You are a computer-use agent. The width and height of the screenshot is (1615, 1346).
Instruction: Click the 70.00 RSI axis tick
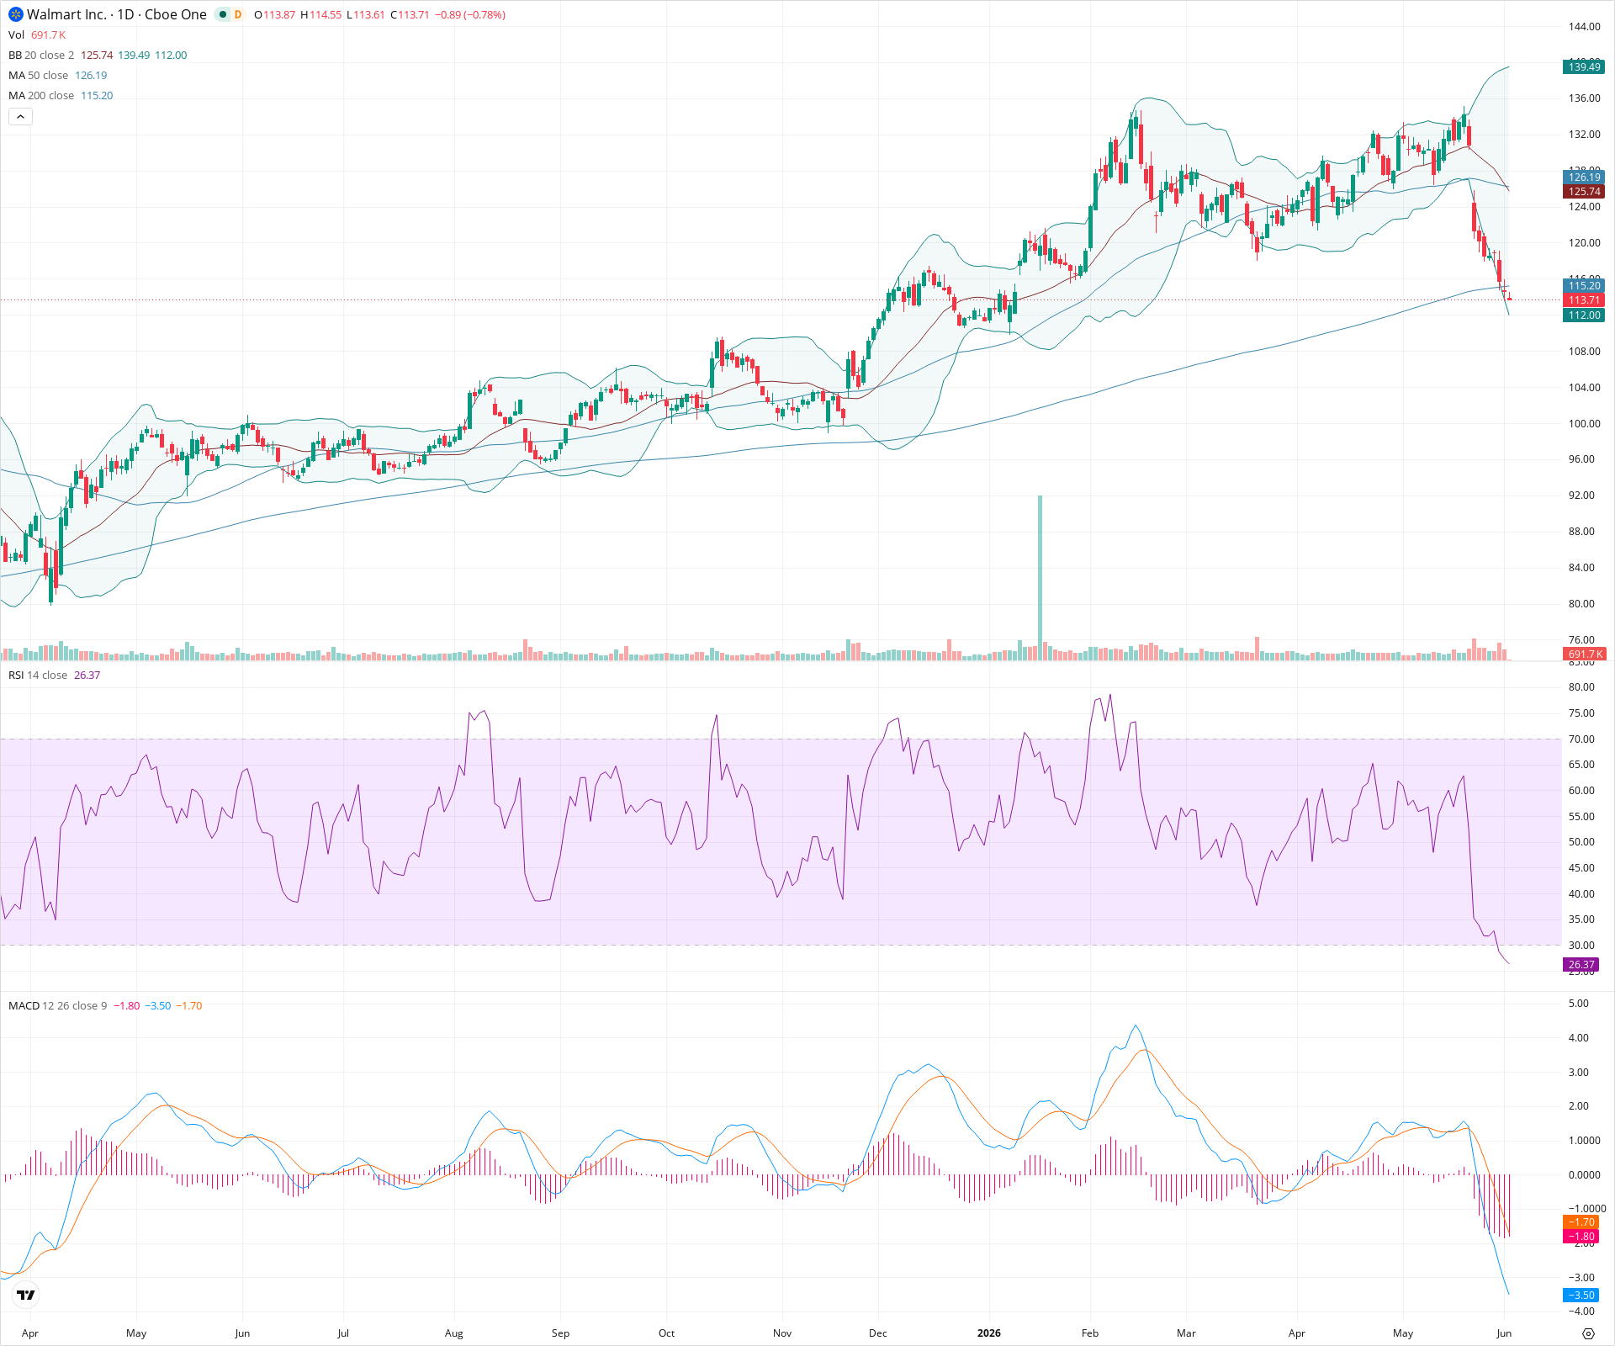(x=1582, y=739)
